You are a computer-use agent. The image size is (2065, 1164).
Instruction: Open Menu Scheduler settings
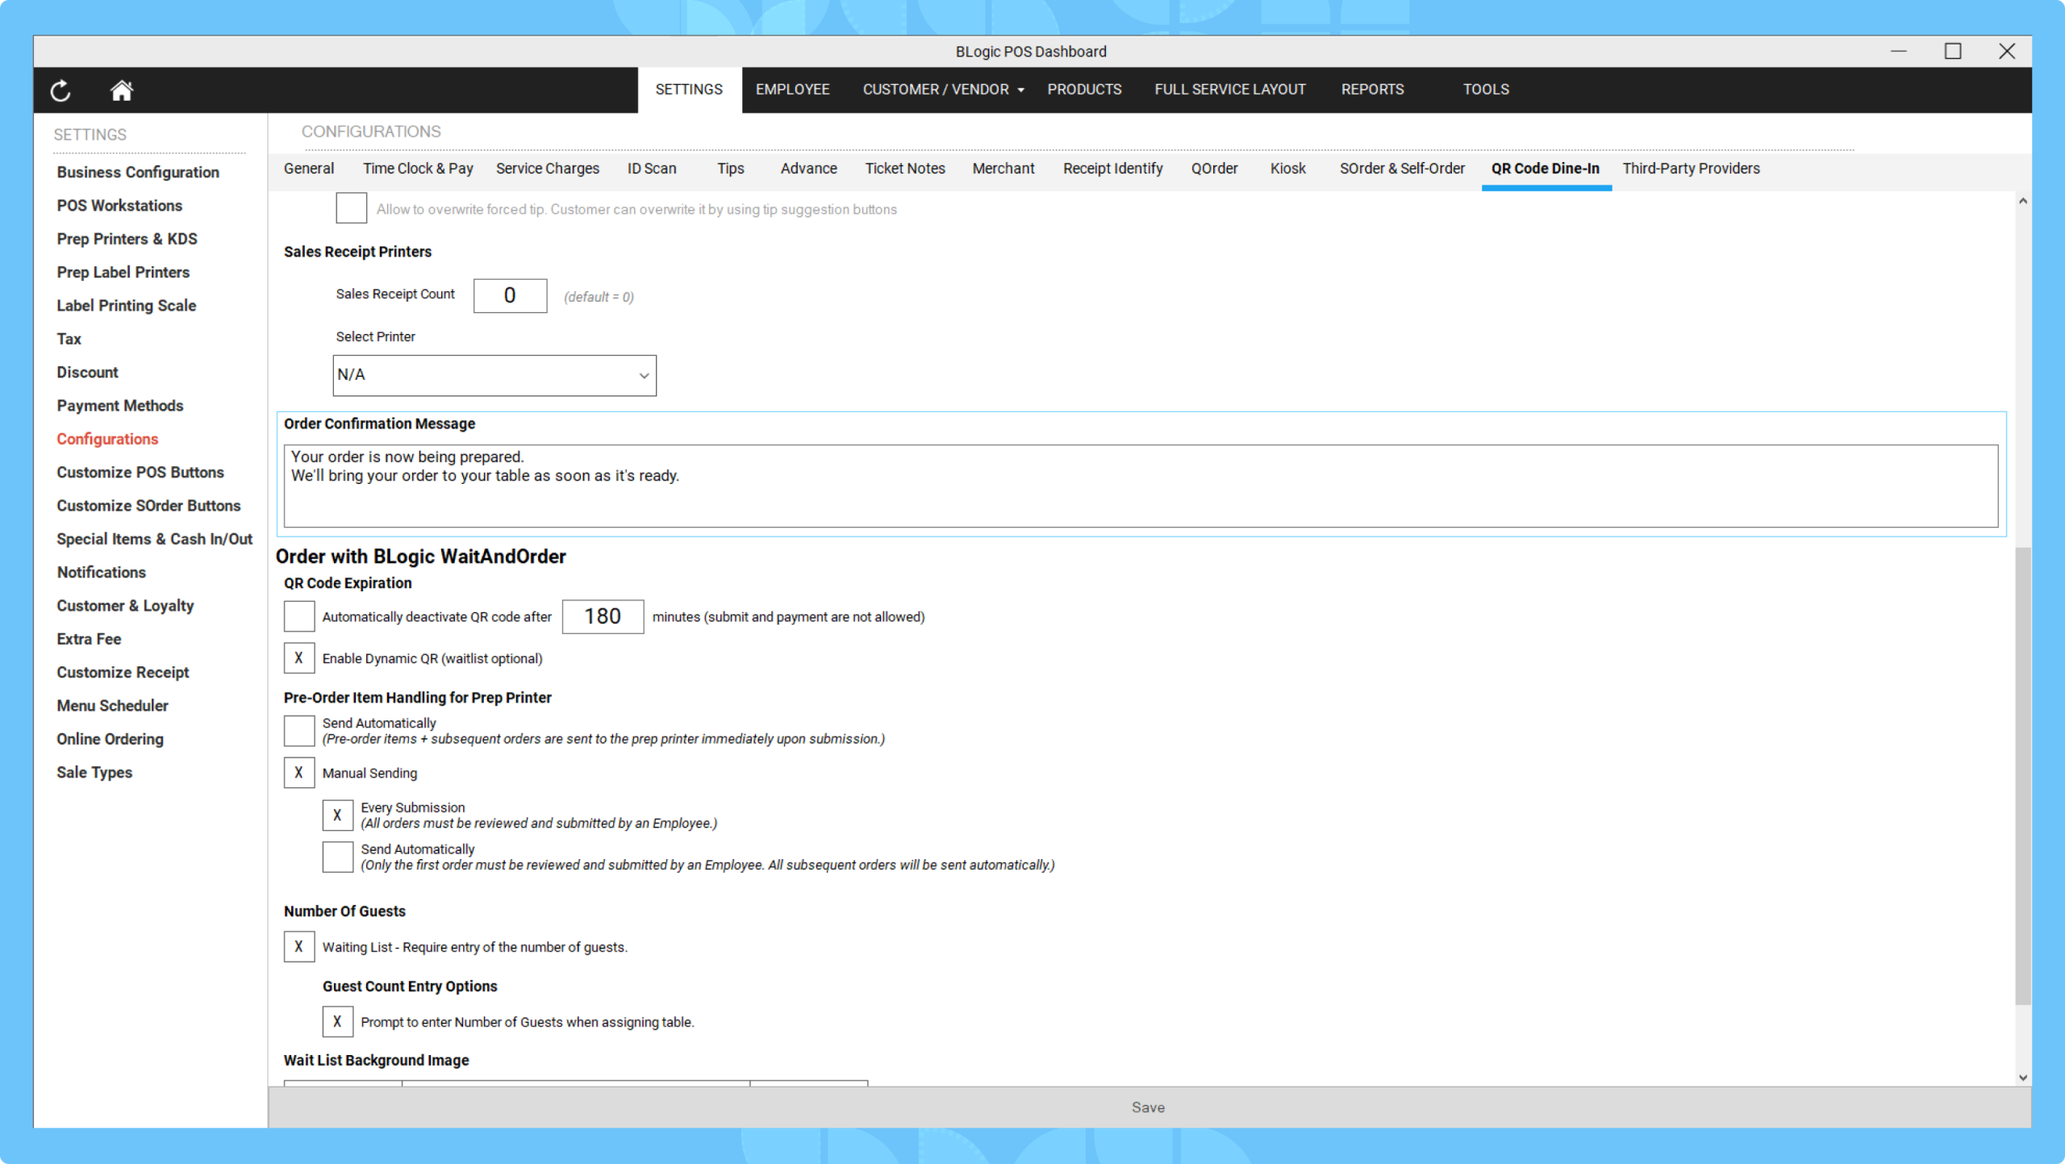pos(112,706)
